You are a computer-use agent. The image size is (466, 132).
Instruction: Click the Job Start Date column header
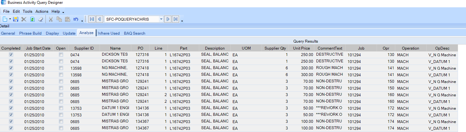(x=38, y=48)
